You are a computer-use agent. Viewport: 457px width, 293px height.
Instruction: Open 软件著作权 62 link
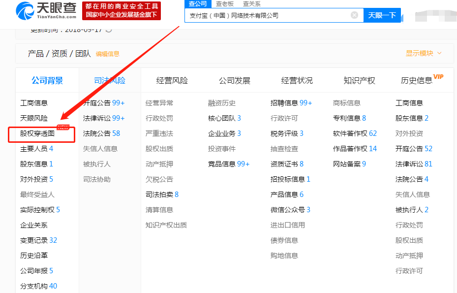click(355, 133)
